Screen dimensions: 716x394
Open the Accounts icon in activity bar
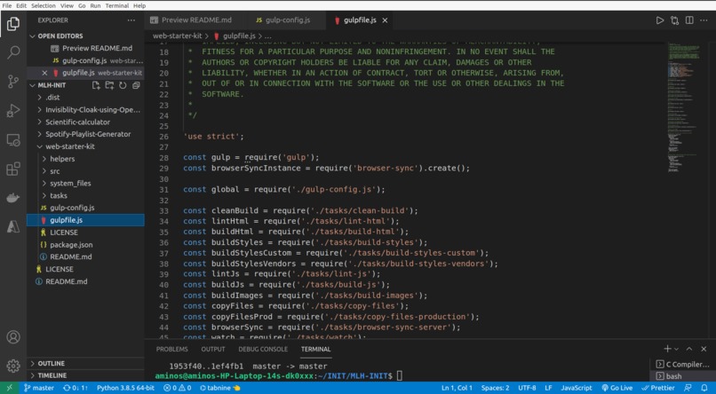(13, 337)
